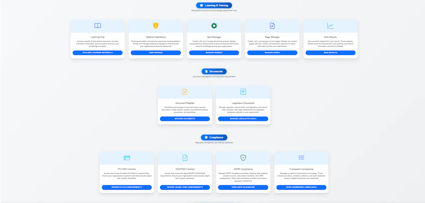
Task: Click 'Regulatory compliance and industry standards' subtitle
Action: (x=214, y=143)
